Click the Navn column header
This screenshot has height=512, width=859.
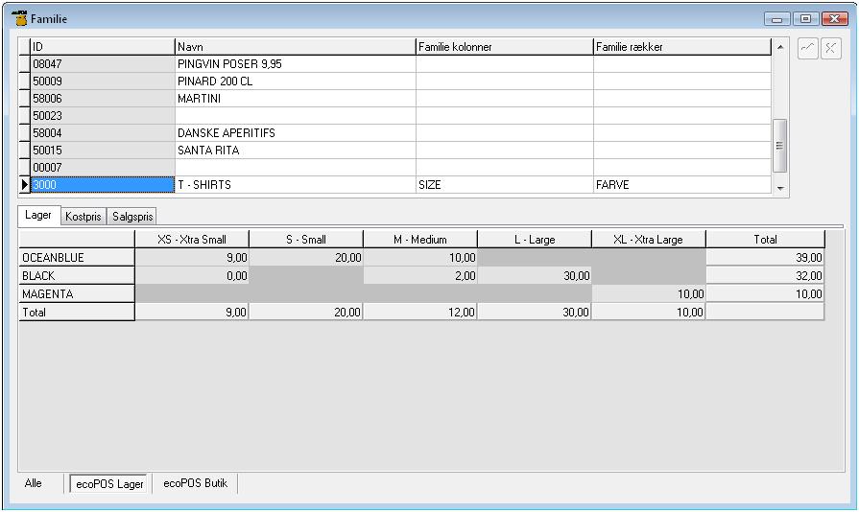click(295, 46)
